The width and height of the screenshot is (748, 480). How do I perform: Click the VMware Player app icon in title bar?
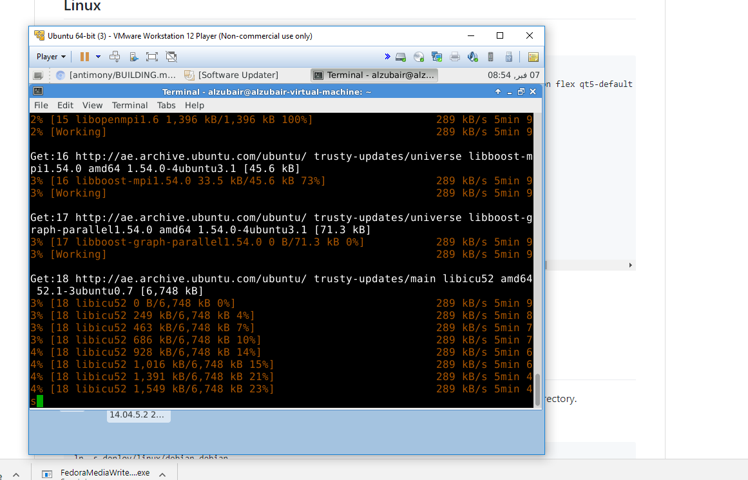pos(39,36)
